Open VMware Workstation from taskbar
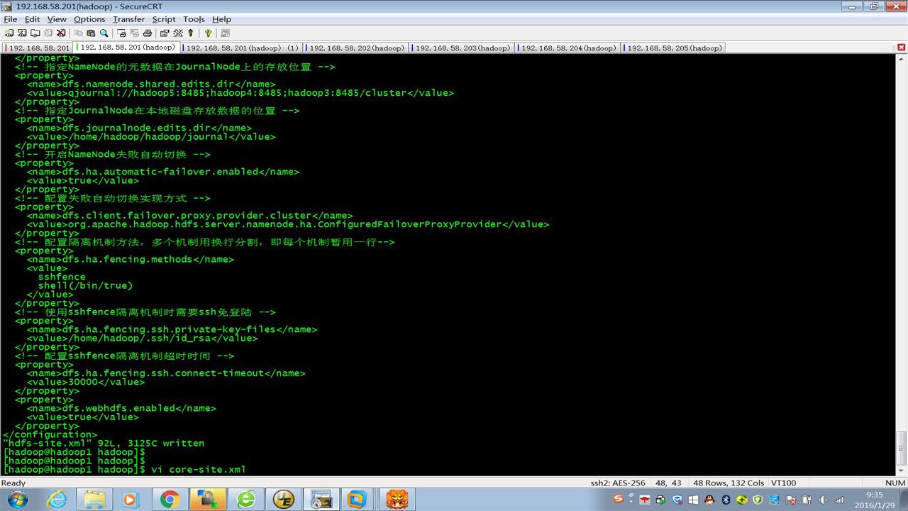This screenshot has width=908, height=511. coord(359,500)
